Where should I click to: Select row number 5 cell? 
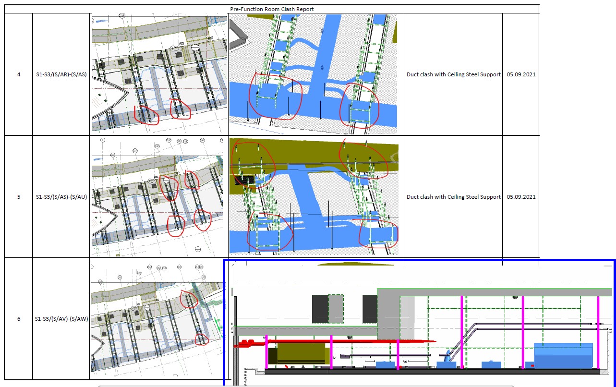[x=19, y=196]
